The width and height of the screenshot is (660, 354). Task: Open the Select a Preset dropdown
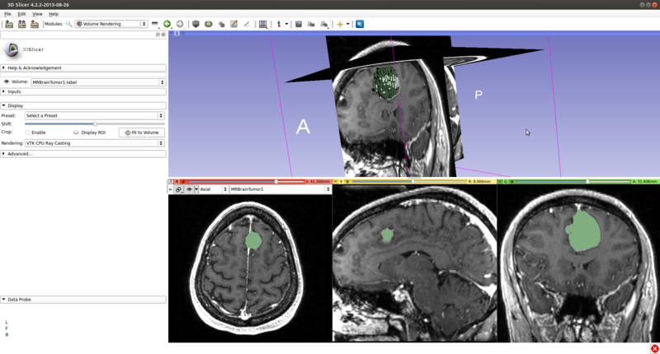coord(94,116)
